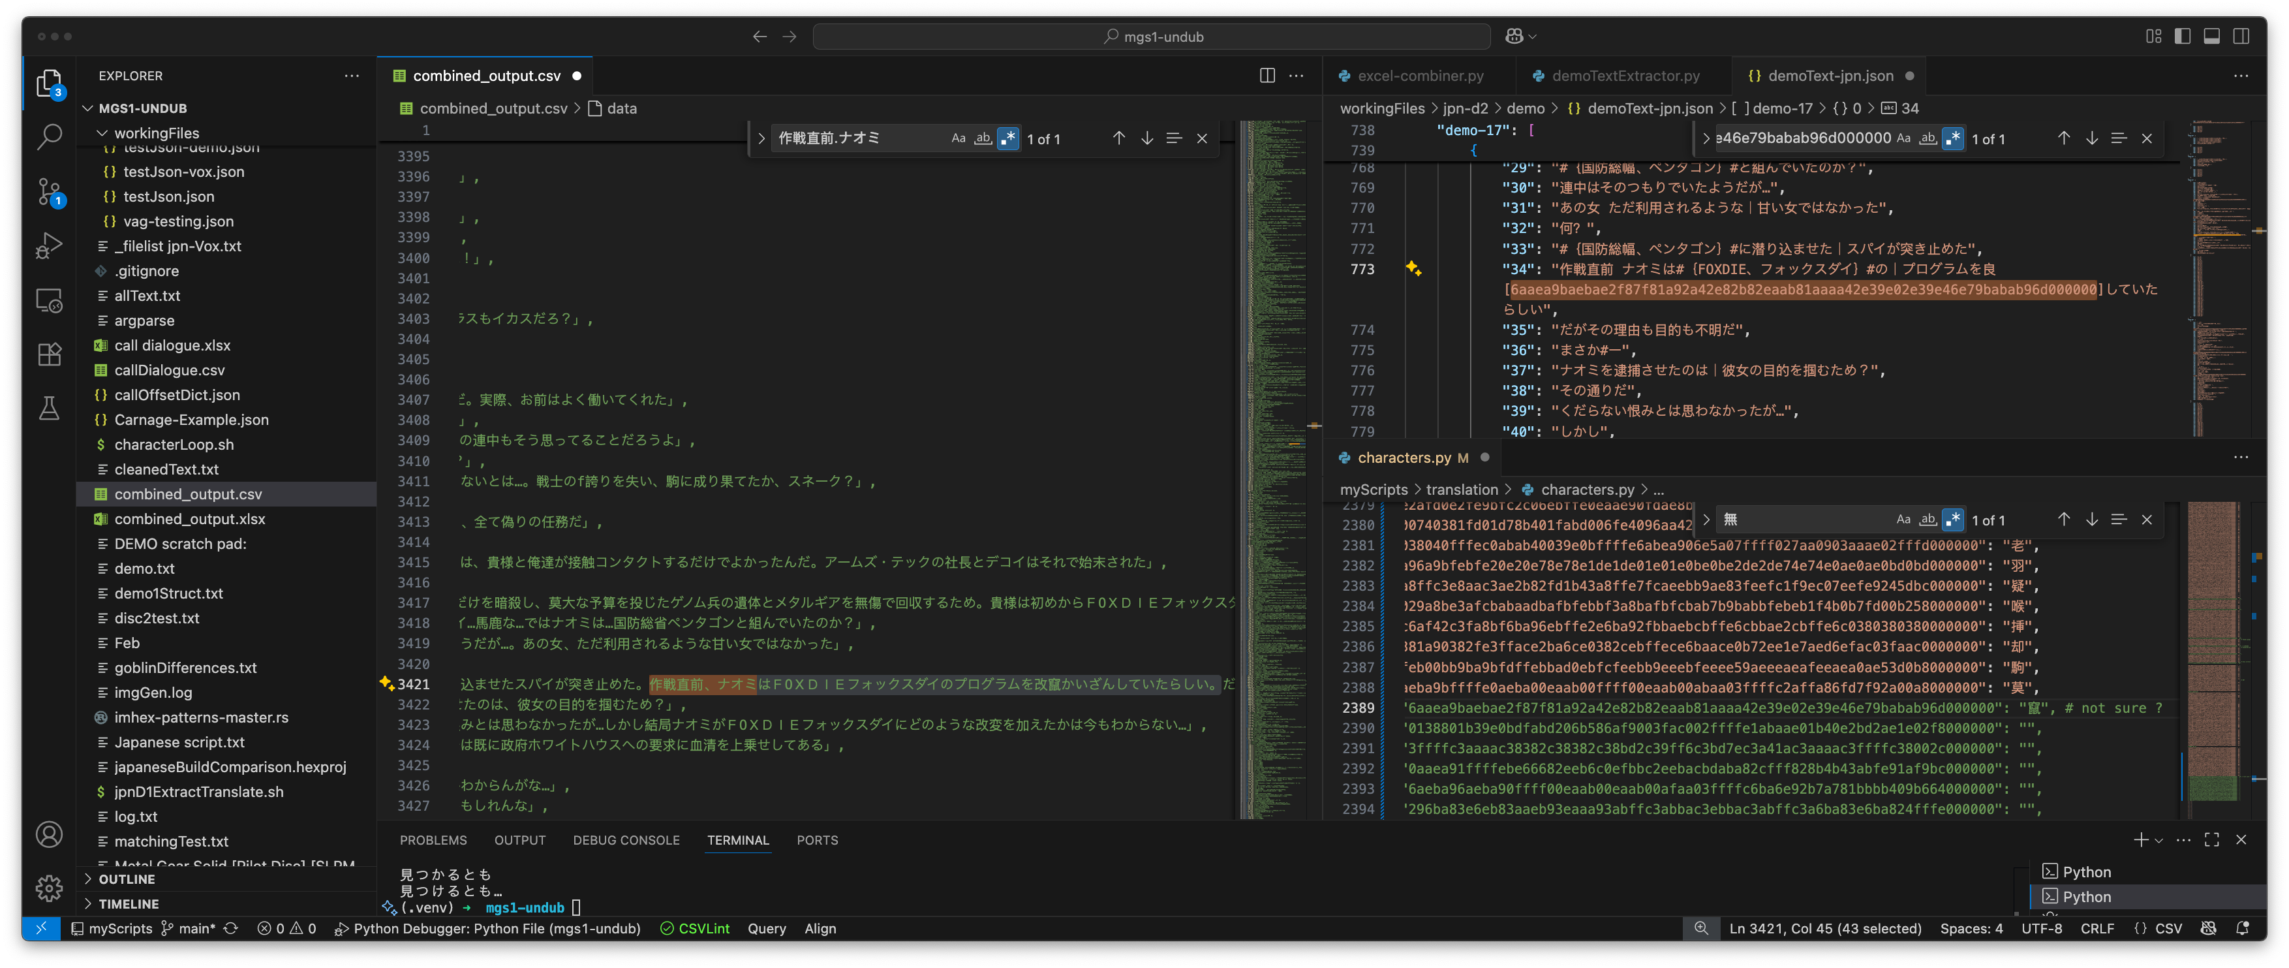Open combined_output.xlsx in the explorer

click(x=189, y=519)
